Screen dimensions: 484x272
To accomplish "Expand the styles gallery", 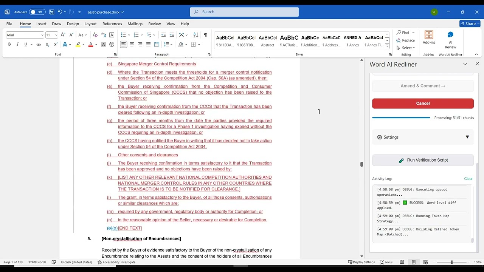I will [387, 46].
